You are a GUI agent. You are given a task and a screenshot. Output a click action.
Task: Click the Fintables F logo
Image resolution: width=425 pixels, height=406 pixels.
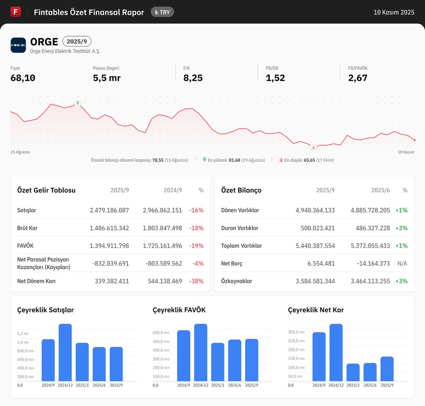[16, 11]
